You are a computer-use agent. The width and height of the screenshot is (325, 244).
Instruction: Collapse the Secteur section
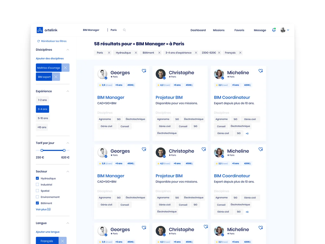68,171
